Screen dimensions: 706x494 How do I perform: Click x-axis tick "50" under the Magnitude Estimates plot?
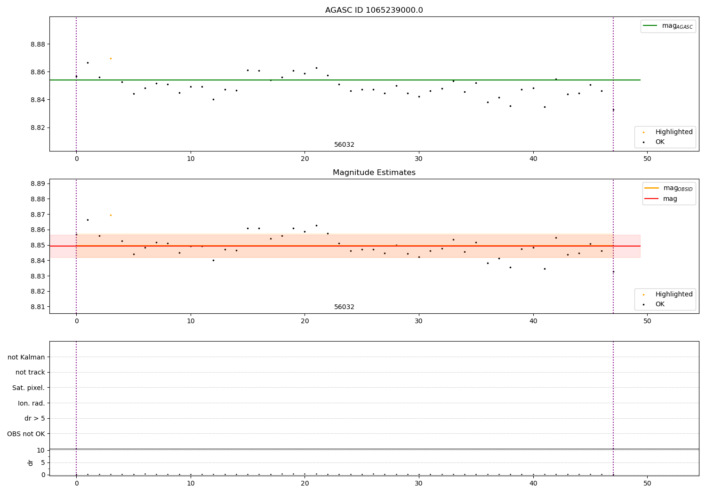pos(647,321)
